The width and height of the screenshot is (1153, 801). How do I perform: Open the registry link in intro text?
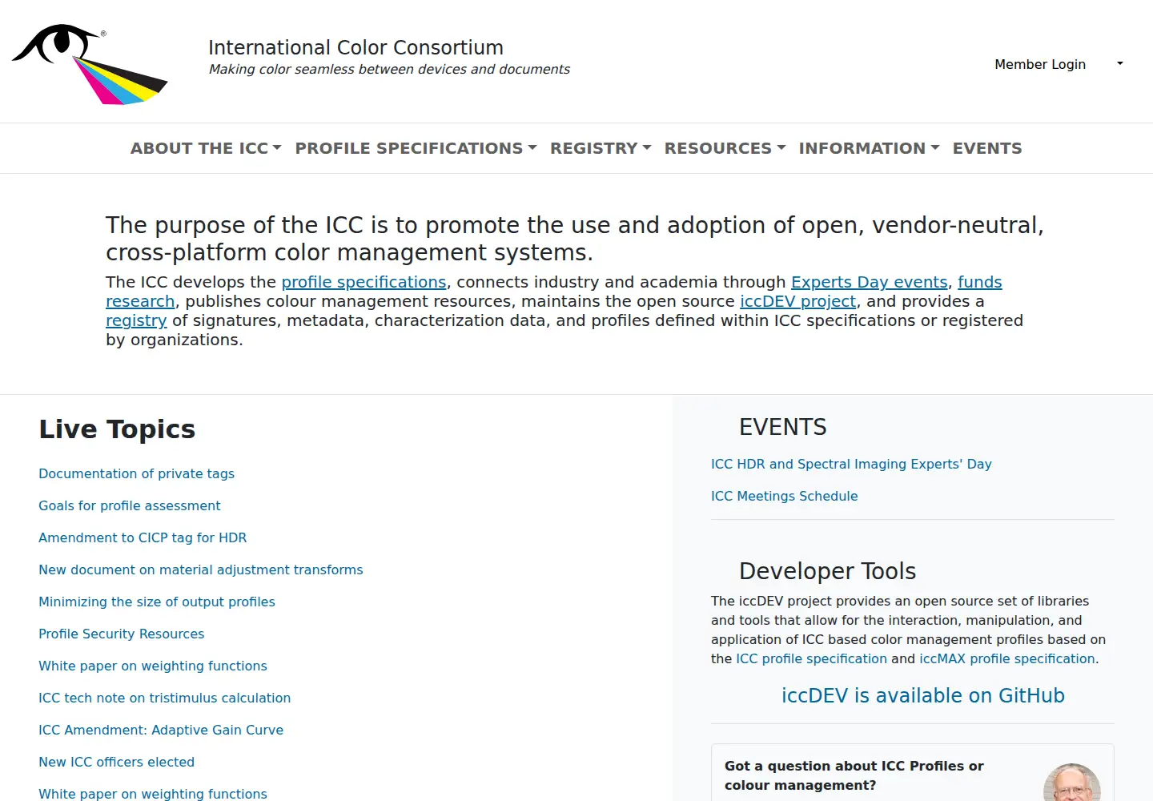click(136, 320)
